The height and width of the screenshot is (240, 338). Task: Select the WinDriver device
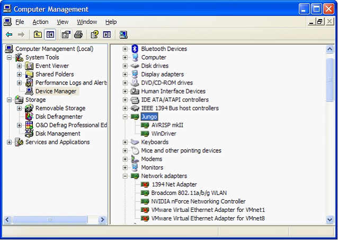tap(164, 133)
